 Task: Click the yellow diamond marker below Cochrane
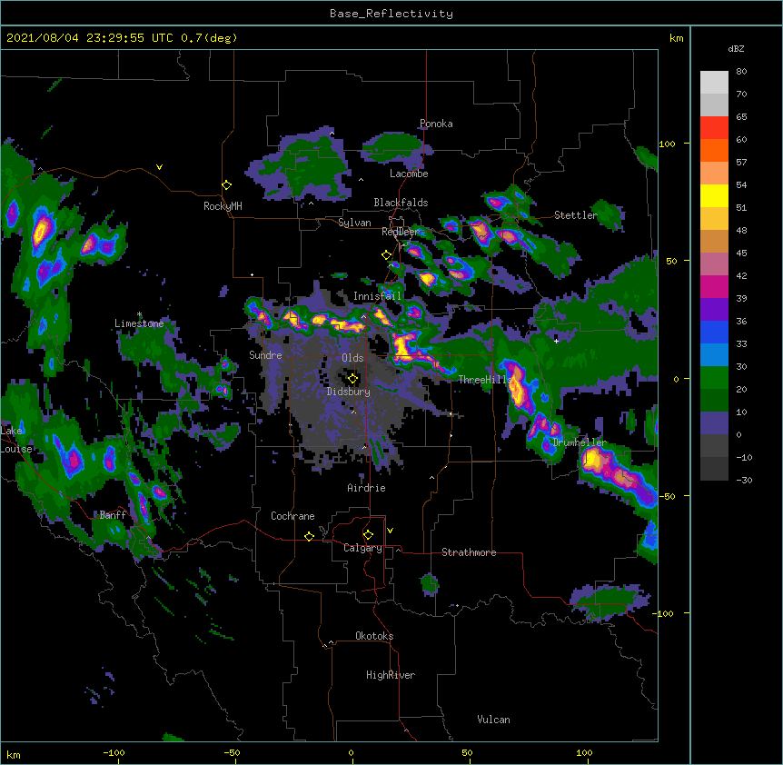point(309,536)
